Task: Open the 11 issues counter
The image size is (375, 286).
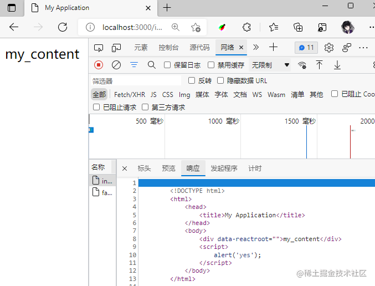Action: point(306,48)
